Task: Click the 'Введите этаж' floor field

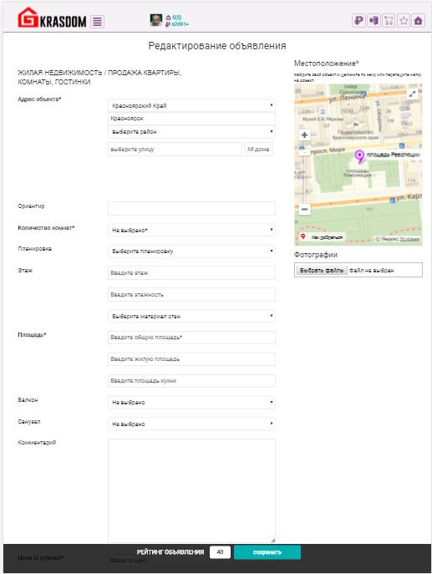Action: point(191,272)
